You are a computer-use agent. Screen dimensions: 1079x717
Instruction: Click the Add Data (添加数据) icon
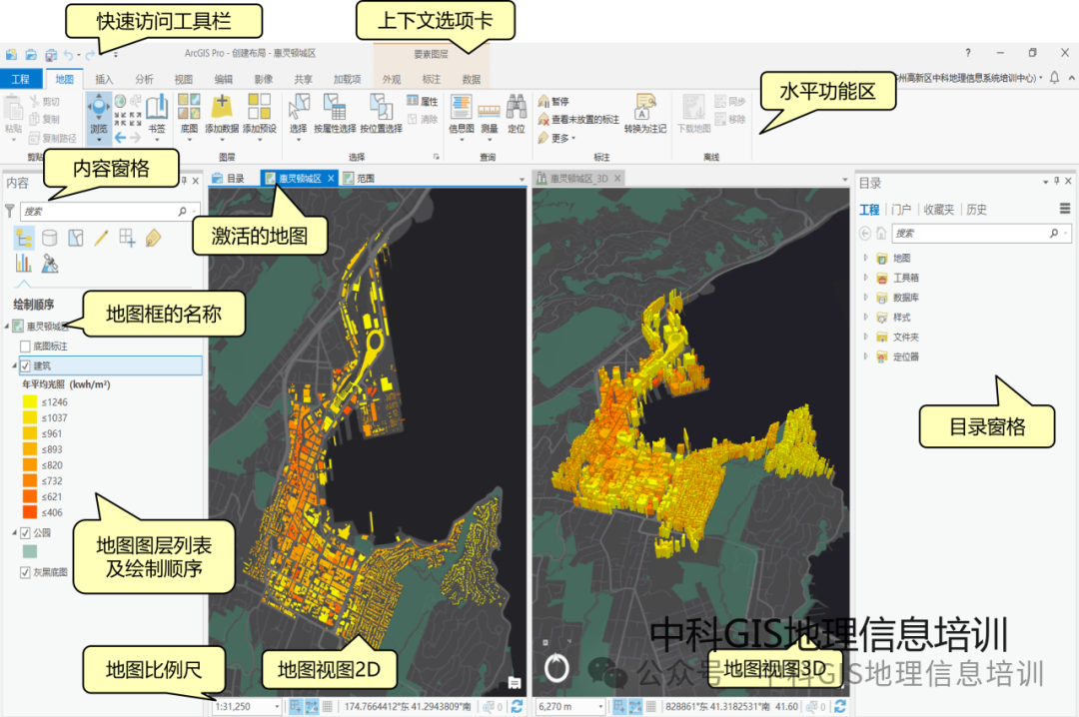[222, 107]
